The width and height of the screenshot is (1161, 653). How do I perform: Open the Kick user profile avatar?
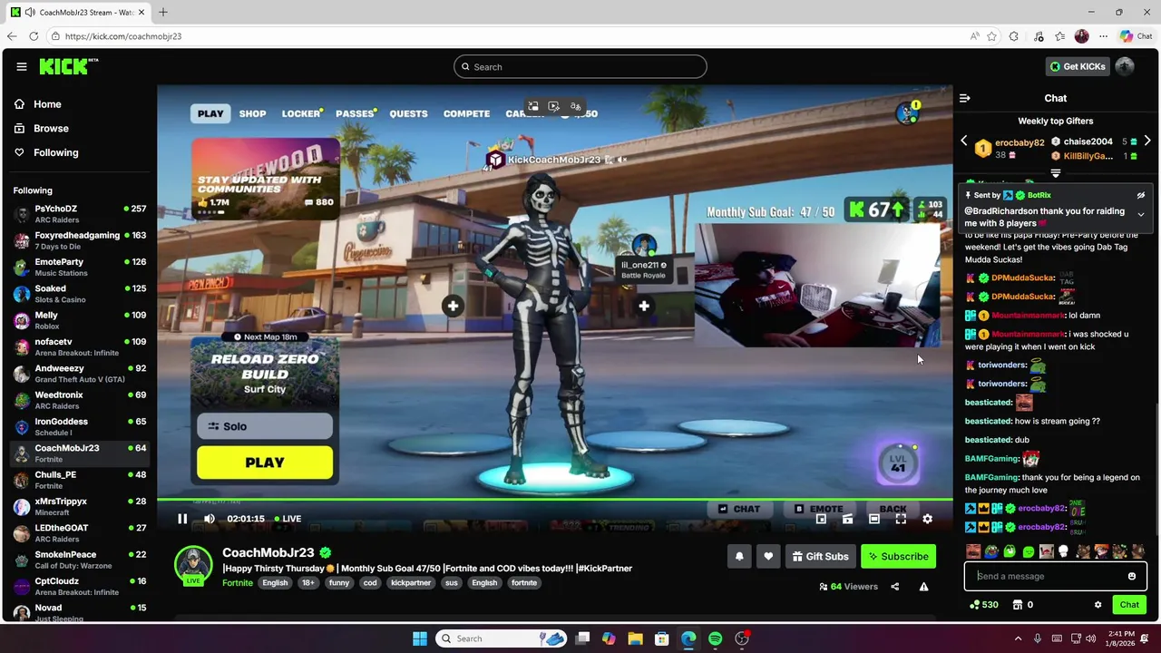1125,66
